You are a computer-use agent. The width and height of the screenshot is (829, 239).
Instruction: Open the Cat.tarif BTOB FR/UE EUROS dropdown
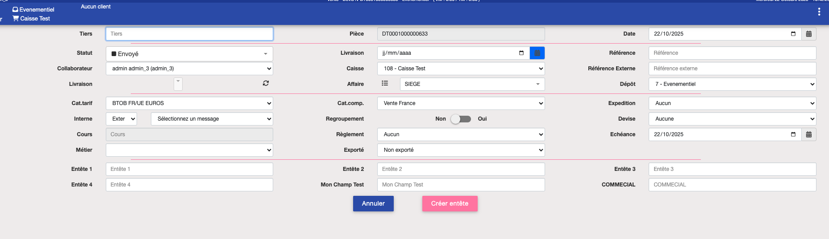189,103
